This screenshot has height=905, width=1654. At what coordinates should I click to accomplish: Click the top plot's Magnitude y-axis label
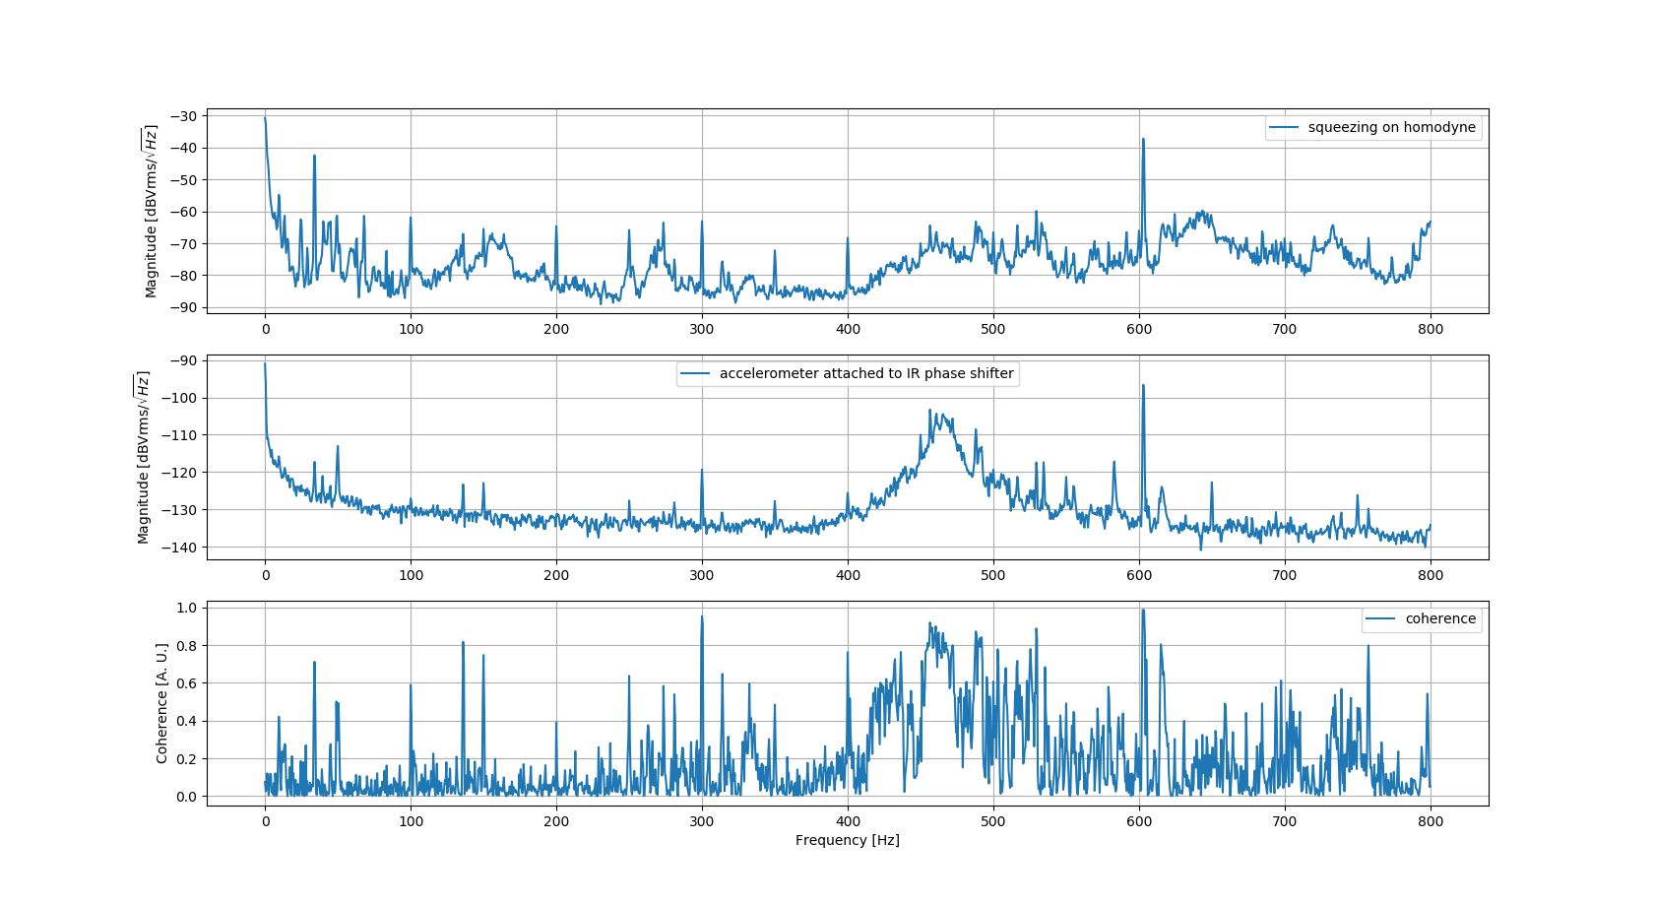[151, 211]
